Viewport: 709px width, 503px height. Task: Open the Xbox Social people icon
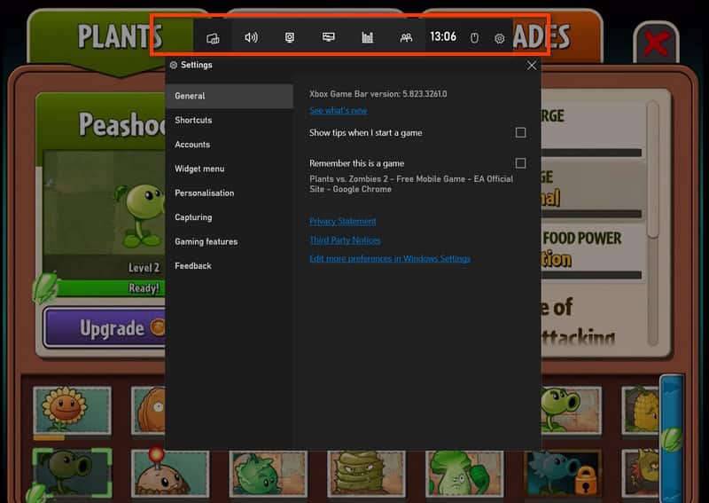[406, 37]
